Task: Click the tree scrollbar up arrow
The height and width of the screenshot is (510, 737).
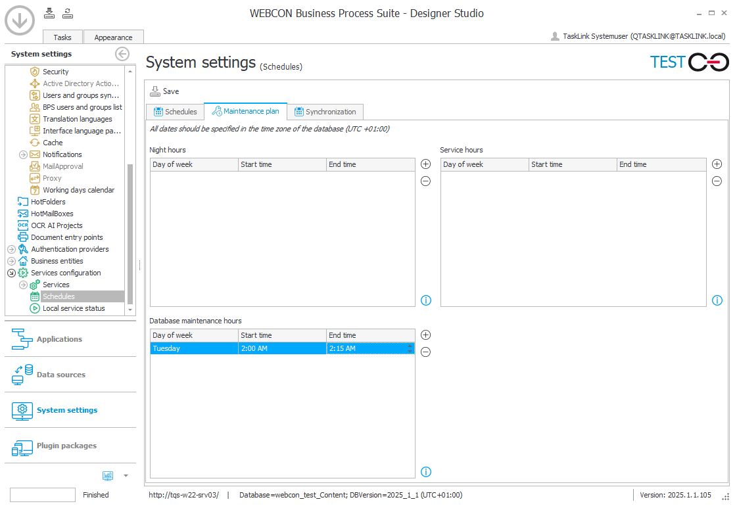Action: click(x=130, y=72)
